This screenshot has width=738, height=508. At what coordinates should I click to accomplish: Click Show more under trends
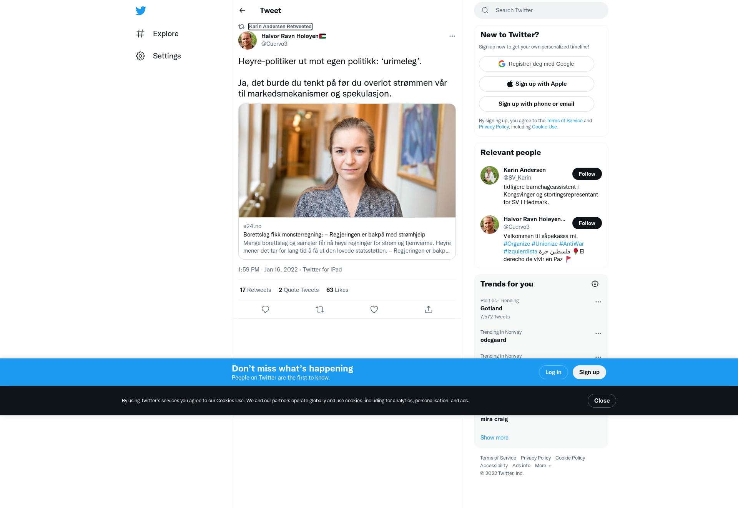[494, 438]
